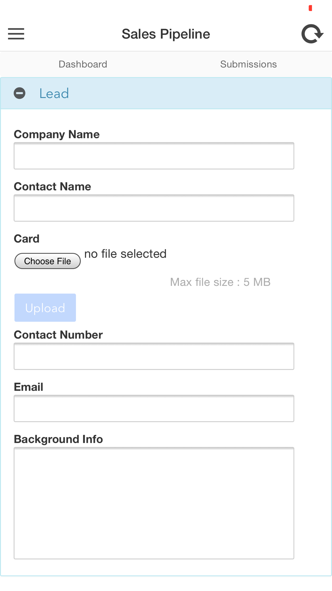Tap the Sales Pipeline page title
332x591 pixels.
click(166, 34)
